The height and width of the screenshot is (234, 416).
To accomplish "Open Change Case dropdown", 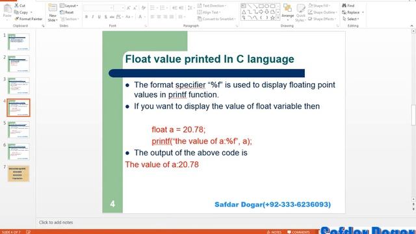I will pyautogui.click(x=129, y=17).
